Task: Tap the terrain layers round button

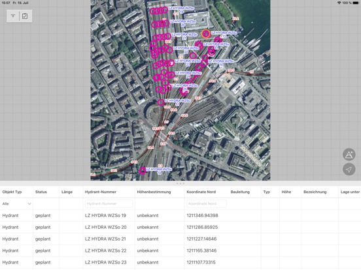Action: [349, 155]
